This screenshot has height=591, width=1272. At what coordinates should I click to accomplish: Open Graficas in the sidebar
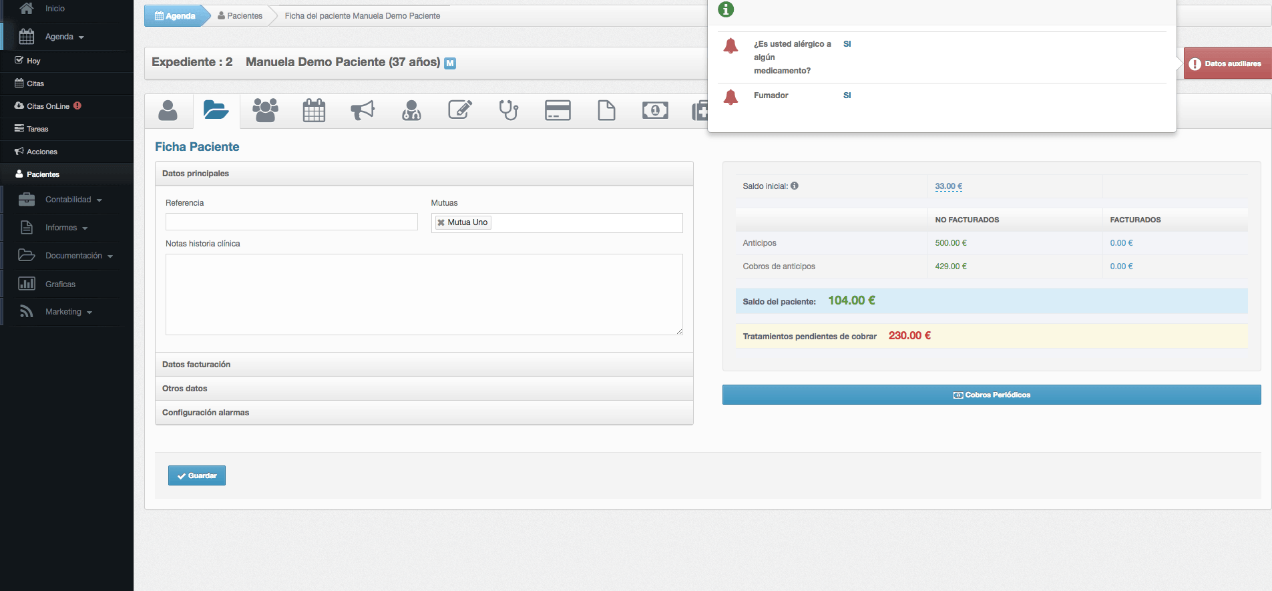pos(60,284)
